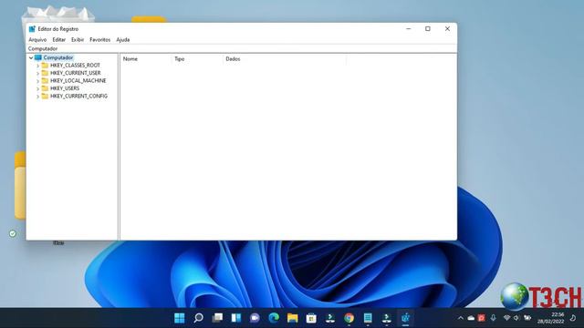Switch to Registry Editor taskbar icon
584x328 pixels.
[405, 318]
